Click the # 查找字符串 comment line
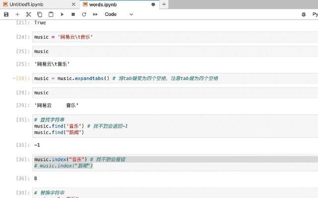The width and height of the screenshot is (318, 198). [x=49, y=120]
